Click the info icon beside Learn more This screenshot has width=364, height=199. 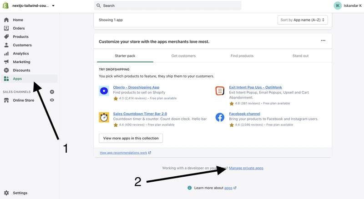tap(190, 188)
